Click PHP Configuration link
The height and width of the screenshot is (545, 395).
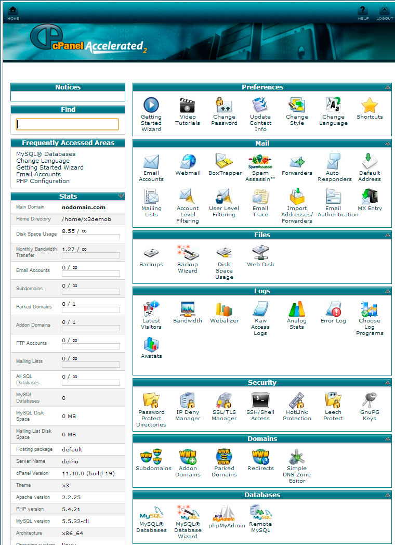pyautogui.click(x=43, y=181)
